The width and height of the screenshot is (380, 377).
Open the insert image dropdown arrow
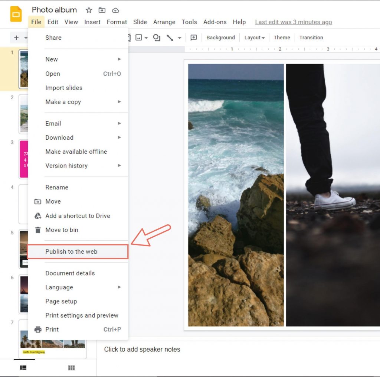pyautogui.click(x=146, y=38)
